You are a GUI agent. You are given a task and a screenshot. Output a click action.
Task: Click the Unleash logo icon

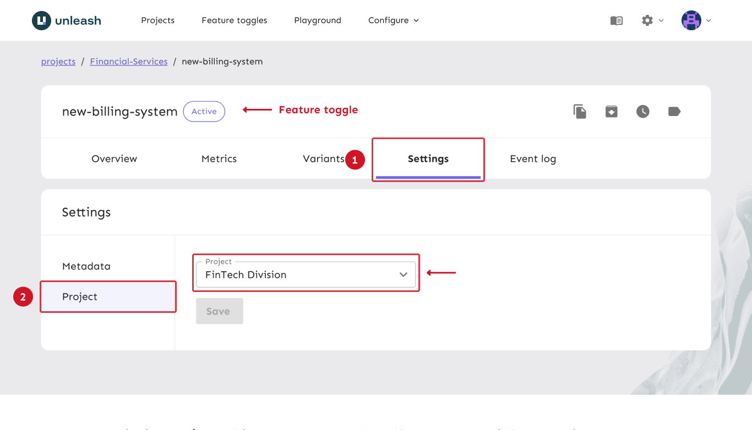[x=41, y=21]
